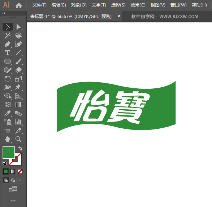Change Screen Mode button
Image resolution: width=212 pixels, height=207 pixels.
[13, 189]
